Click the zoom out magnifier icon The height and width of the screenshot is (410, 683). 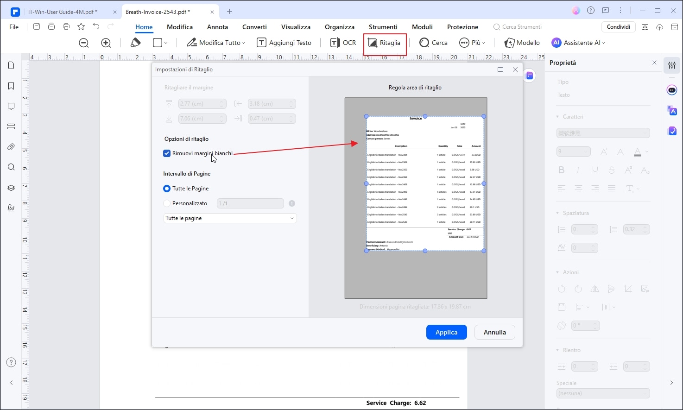[x=84, y=43]
